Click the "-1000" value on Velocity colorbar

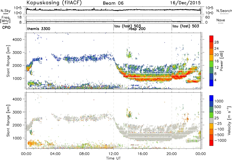(220, 140)
